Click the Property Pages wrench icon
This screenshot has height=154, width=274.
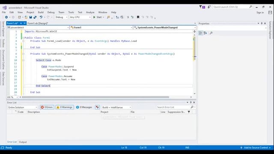211,33
